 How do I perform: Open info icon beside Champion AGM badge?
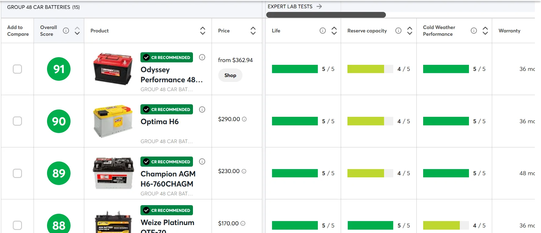(202, 161)
